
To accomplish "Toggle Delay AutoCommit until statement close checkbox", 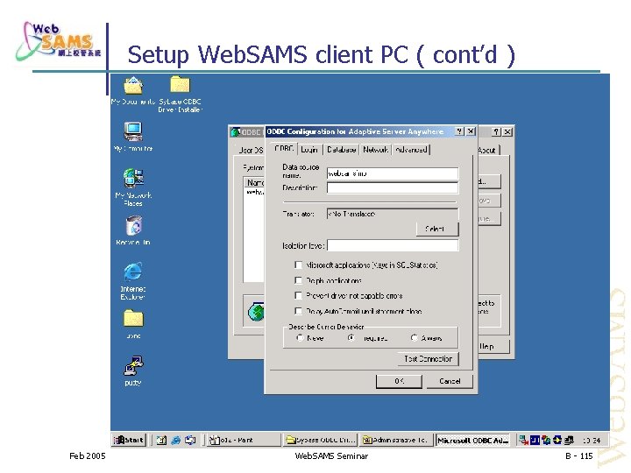I will (x=298, y=311).
